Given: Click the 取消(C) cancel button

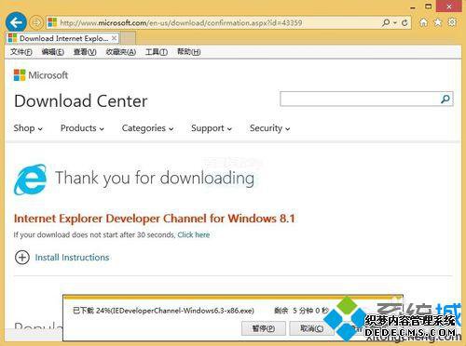Looking at the screenshot, I should point(311,328).
